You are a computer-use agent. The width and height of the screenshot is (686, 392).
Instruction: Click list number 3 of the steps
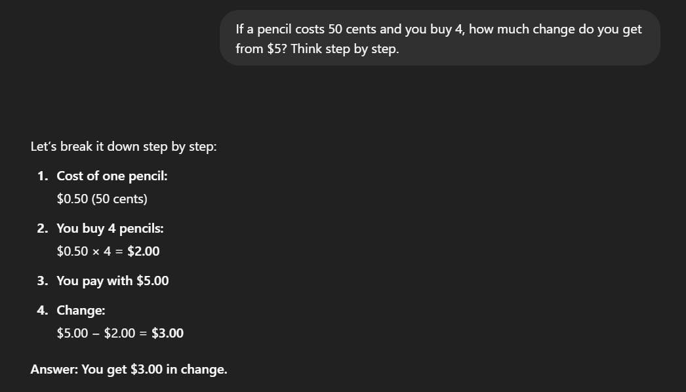pyautogui.click(x=42, y=281)
